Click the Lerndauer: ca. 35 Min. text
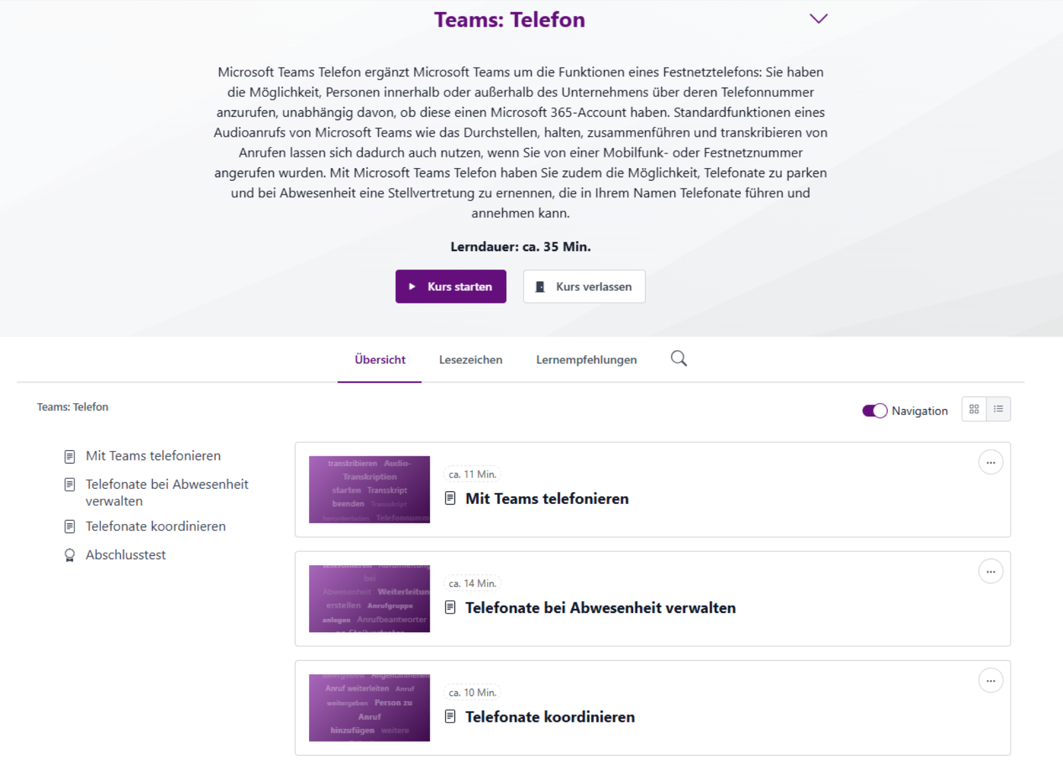This screenshot has height=769, width=1063. coord(521,246)
